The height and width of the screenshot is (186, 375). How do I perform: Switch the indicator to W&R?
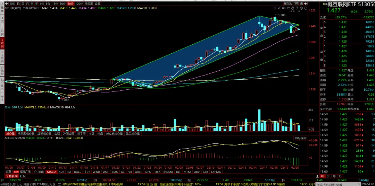(x=97, y=172)
